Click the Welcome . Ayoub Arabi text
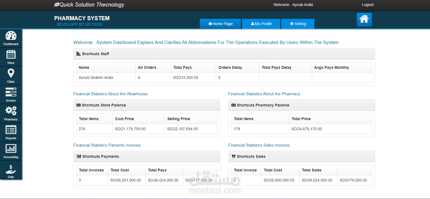 click(293, 5)
